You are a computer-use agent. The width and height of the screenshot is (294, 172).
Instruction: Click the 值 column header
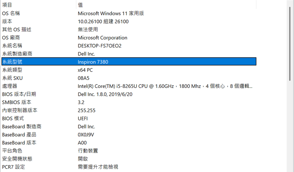166,5
